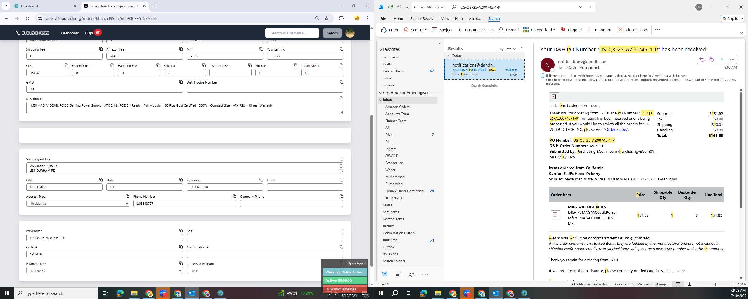
Task: Copy the Shipping Fee field value
Action: point(101,49)
